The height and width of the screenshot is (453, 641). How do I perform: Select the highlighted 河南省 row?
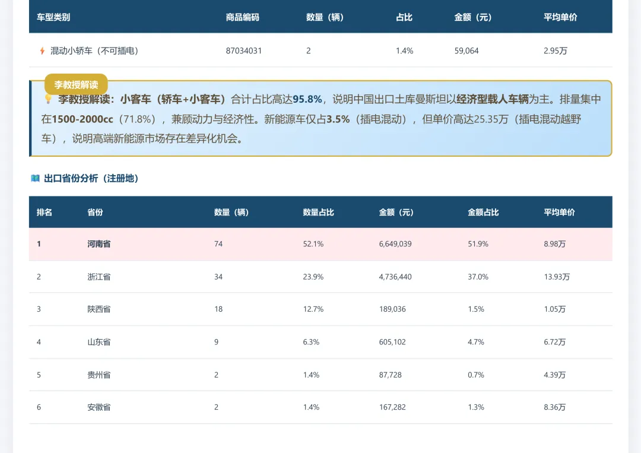pyautogui.click(x=320, y=243)
